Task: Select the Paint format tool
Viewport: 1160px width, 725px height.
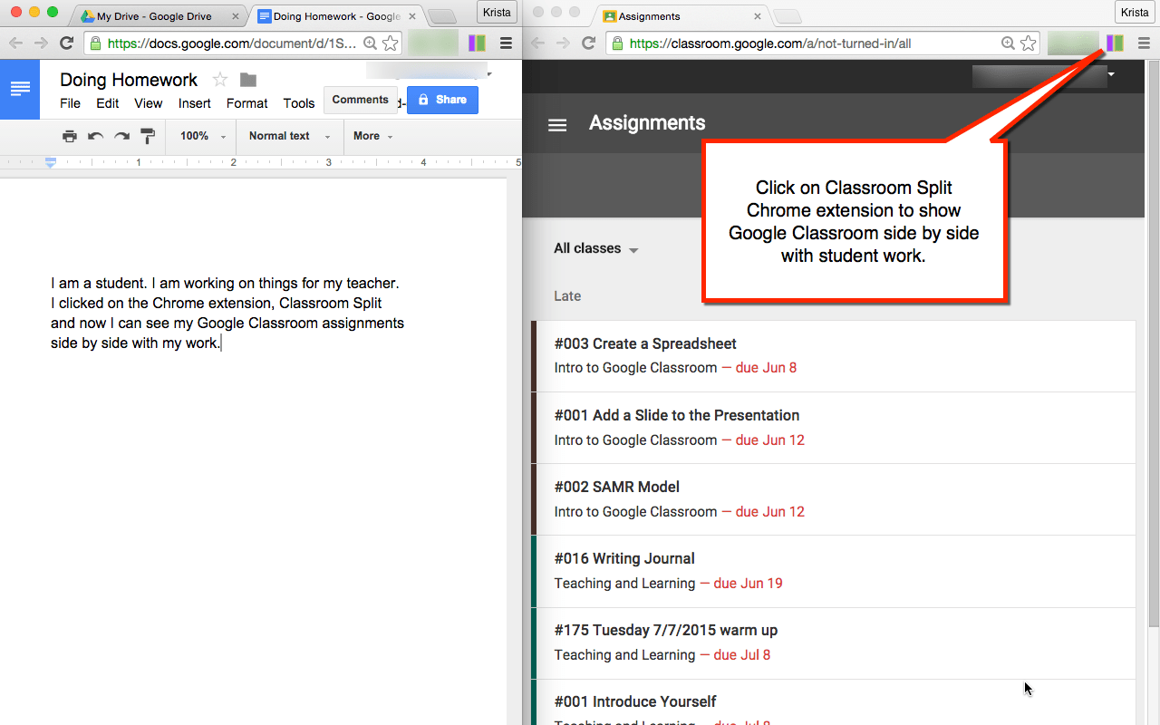Action: 147,136
